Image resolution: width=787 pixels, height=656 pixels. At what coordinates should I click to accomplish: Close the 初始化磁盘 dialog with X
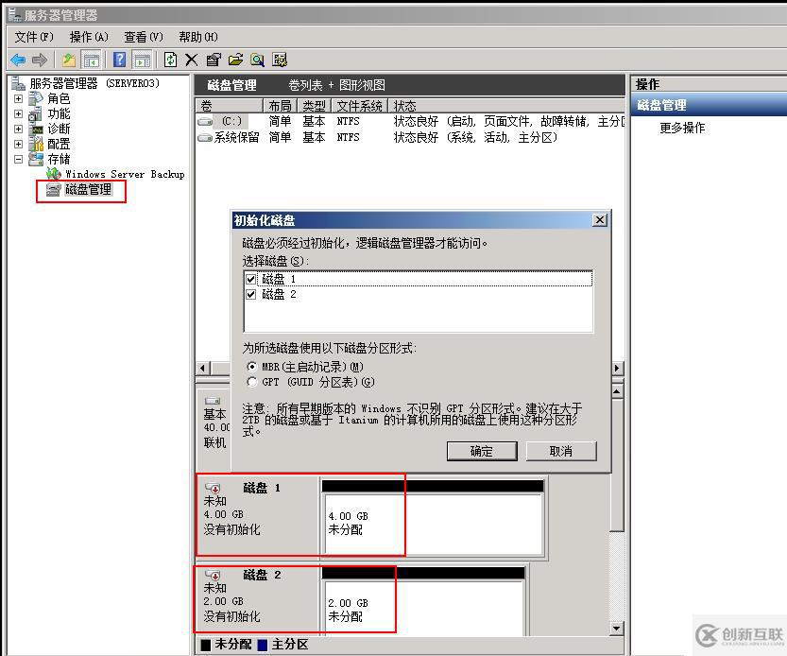coord(600,220)
